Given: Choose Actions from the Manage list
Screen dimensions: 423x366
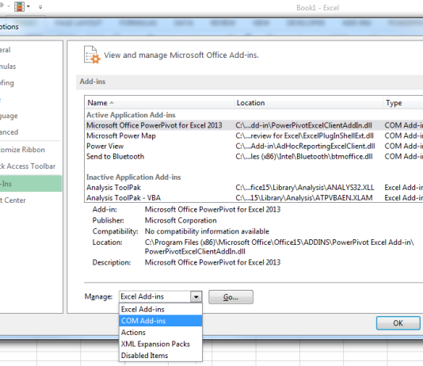Looking at the screenshot, I should click(161, 332).
